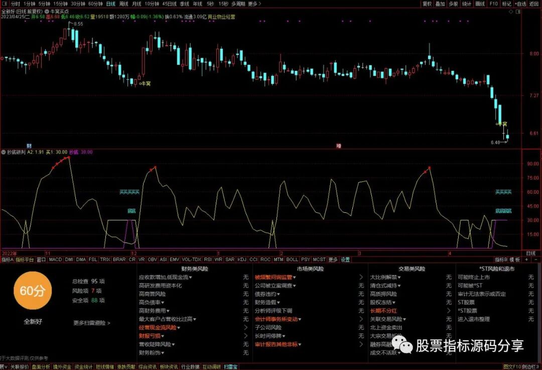
Task: Click the round icon before 抄底研判
Action: click(4, 152)
